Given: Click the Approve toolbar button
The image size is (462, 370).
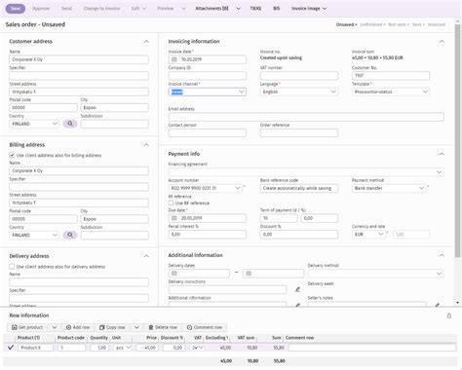Looking at the screenshot, I should (41, 9).
